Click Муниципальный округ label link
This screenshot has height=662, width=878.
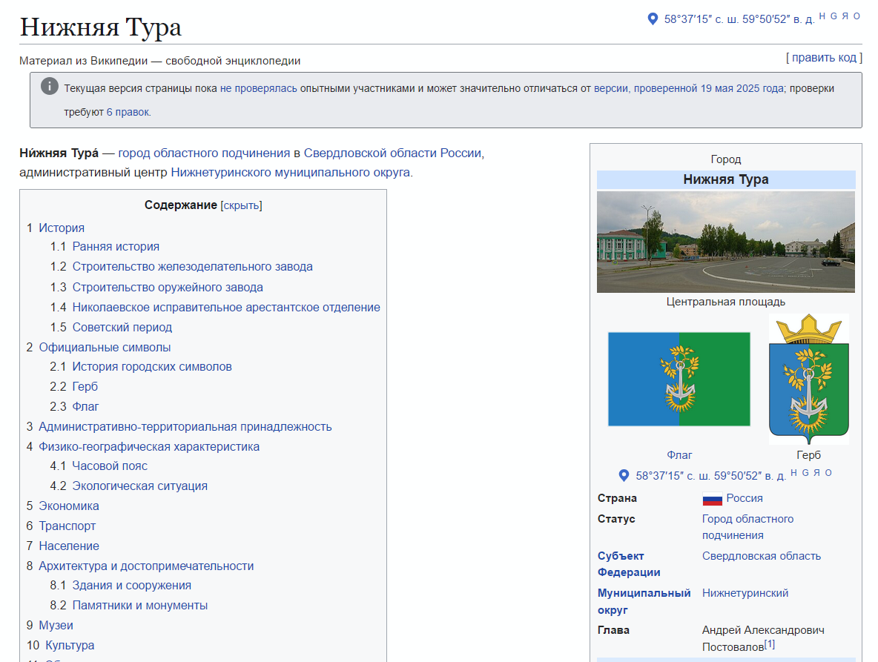tap(644, 601)
